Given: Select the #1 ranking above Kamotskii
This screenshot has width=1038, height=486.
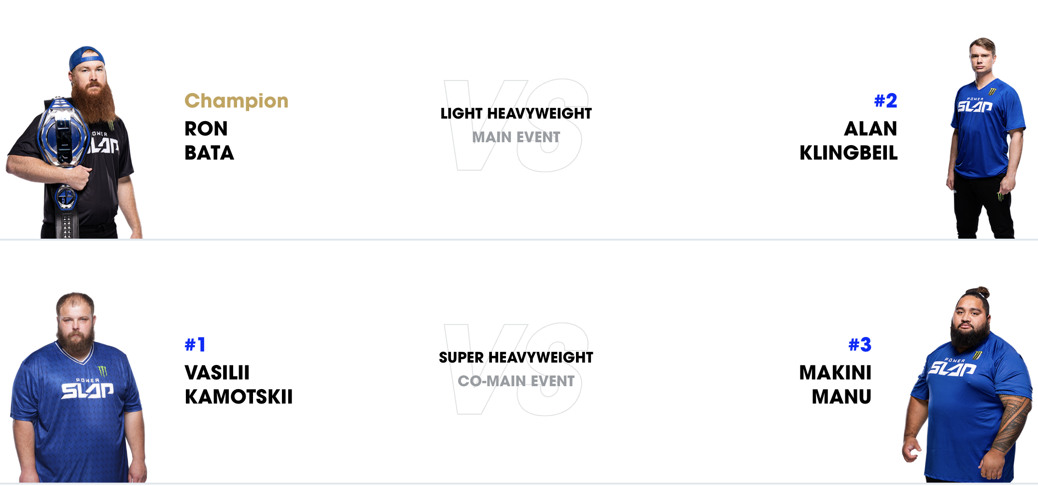Looking at the screenshot, I should coord(195,345).
